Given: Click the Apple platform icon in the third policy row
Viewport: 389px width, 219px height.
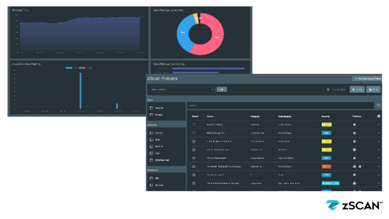Looking at the screenshot, I should 354,141.
